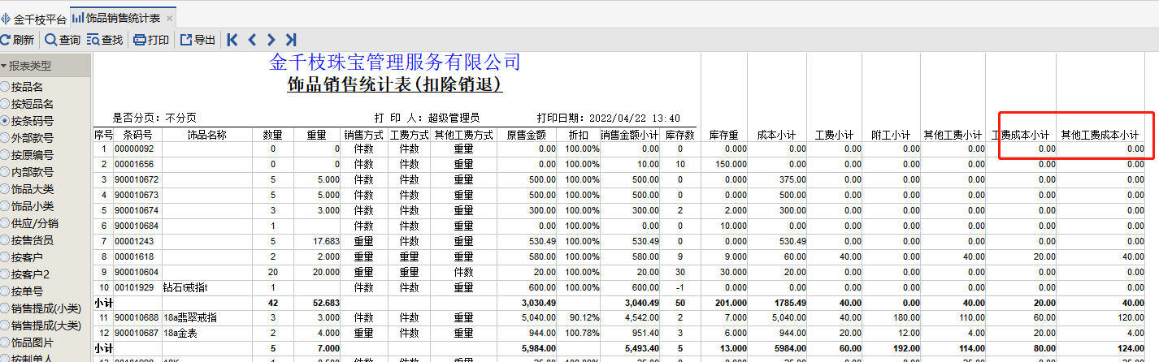Click barcode cell 900010604

[x=137, y=272]
